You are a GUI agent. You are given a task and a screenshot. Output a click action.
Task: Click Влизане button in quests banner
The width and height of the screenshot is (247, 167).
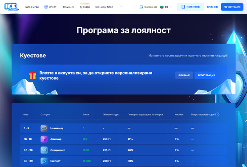(184, 75)
